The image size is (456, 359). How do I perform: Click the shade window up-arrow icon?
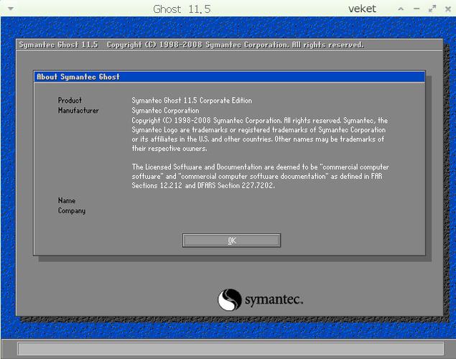pyautogui.click(x=401, y=9)
